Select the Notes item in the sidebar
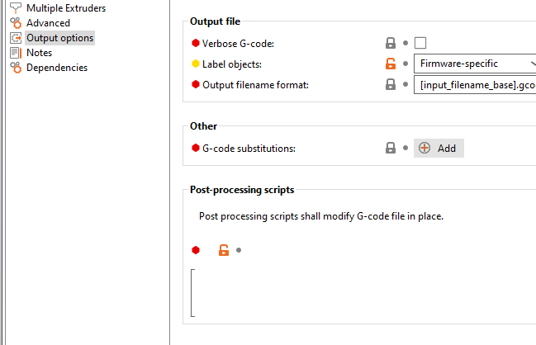This screenshot has height=345, width=536. [x=39, y=53]
